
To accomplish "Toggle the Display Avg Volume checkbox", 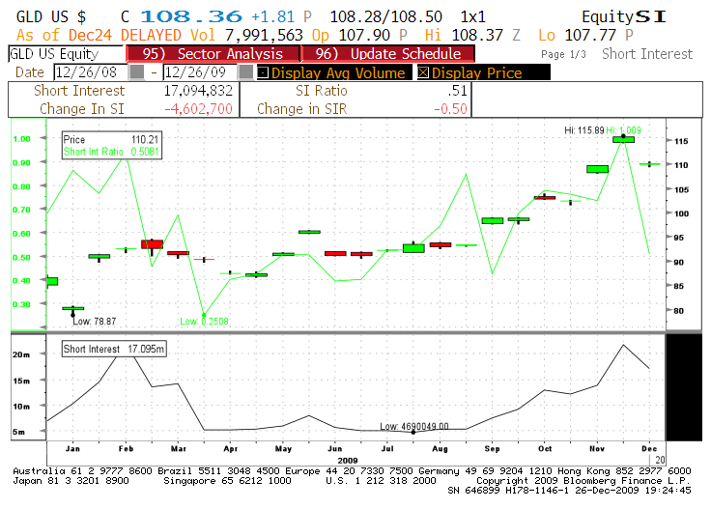I will 263,72.
